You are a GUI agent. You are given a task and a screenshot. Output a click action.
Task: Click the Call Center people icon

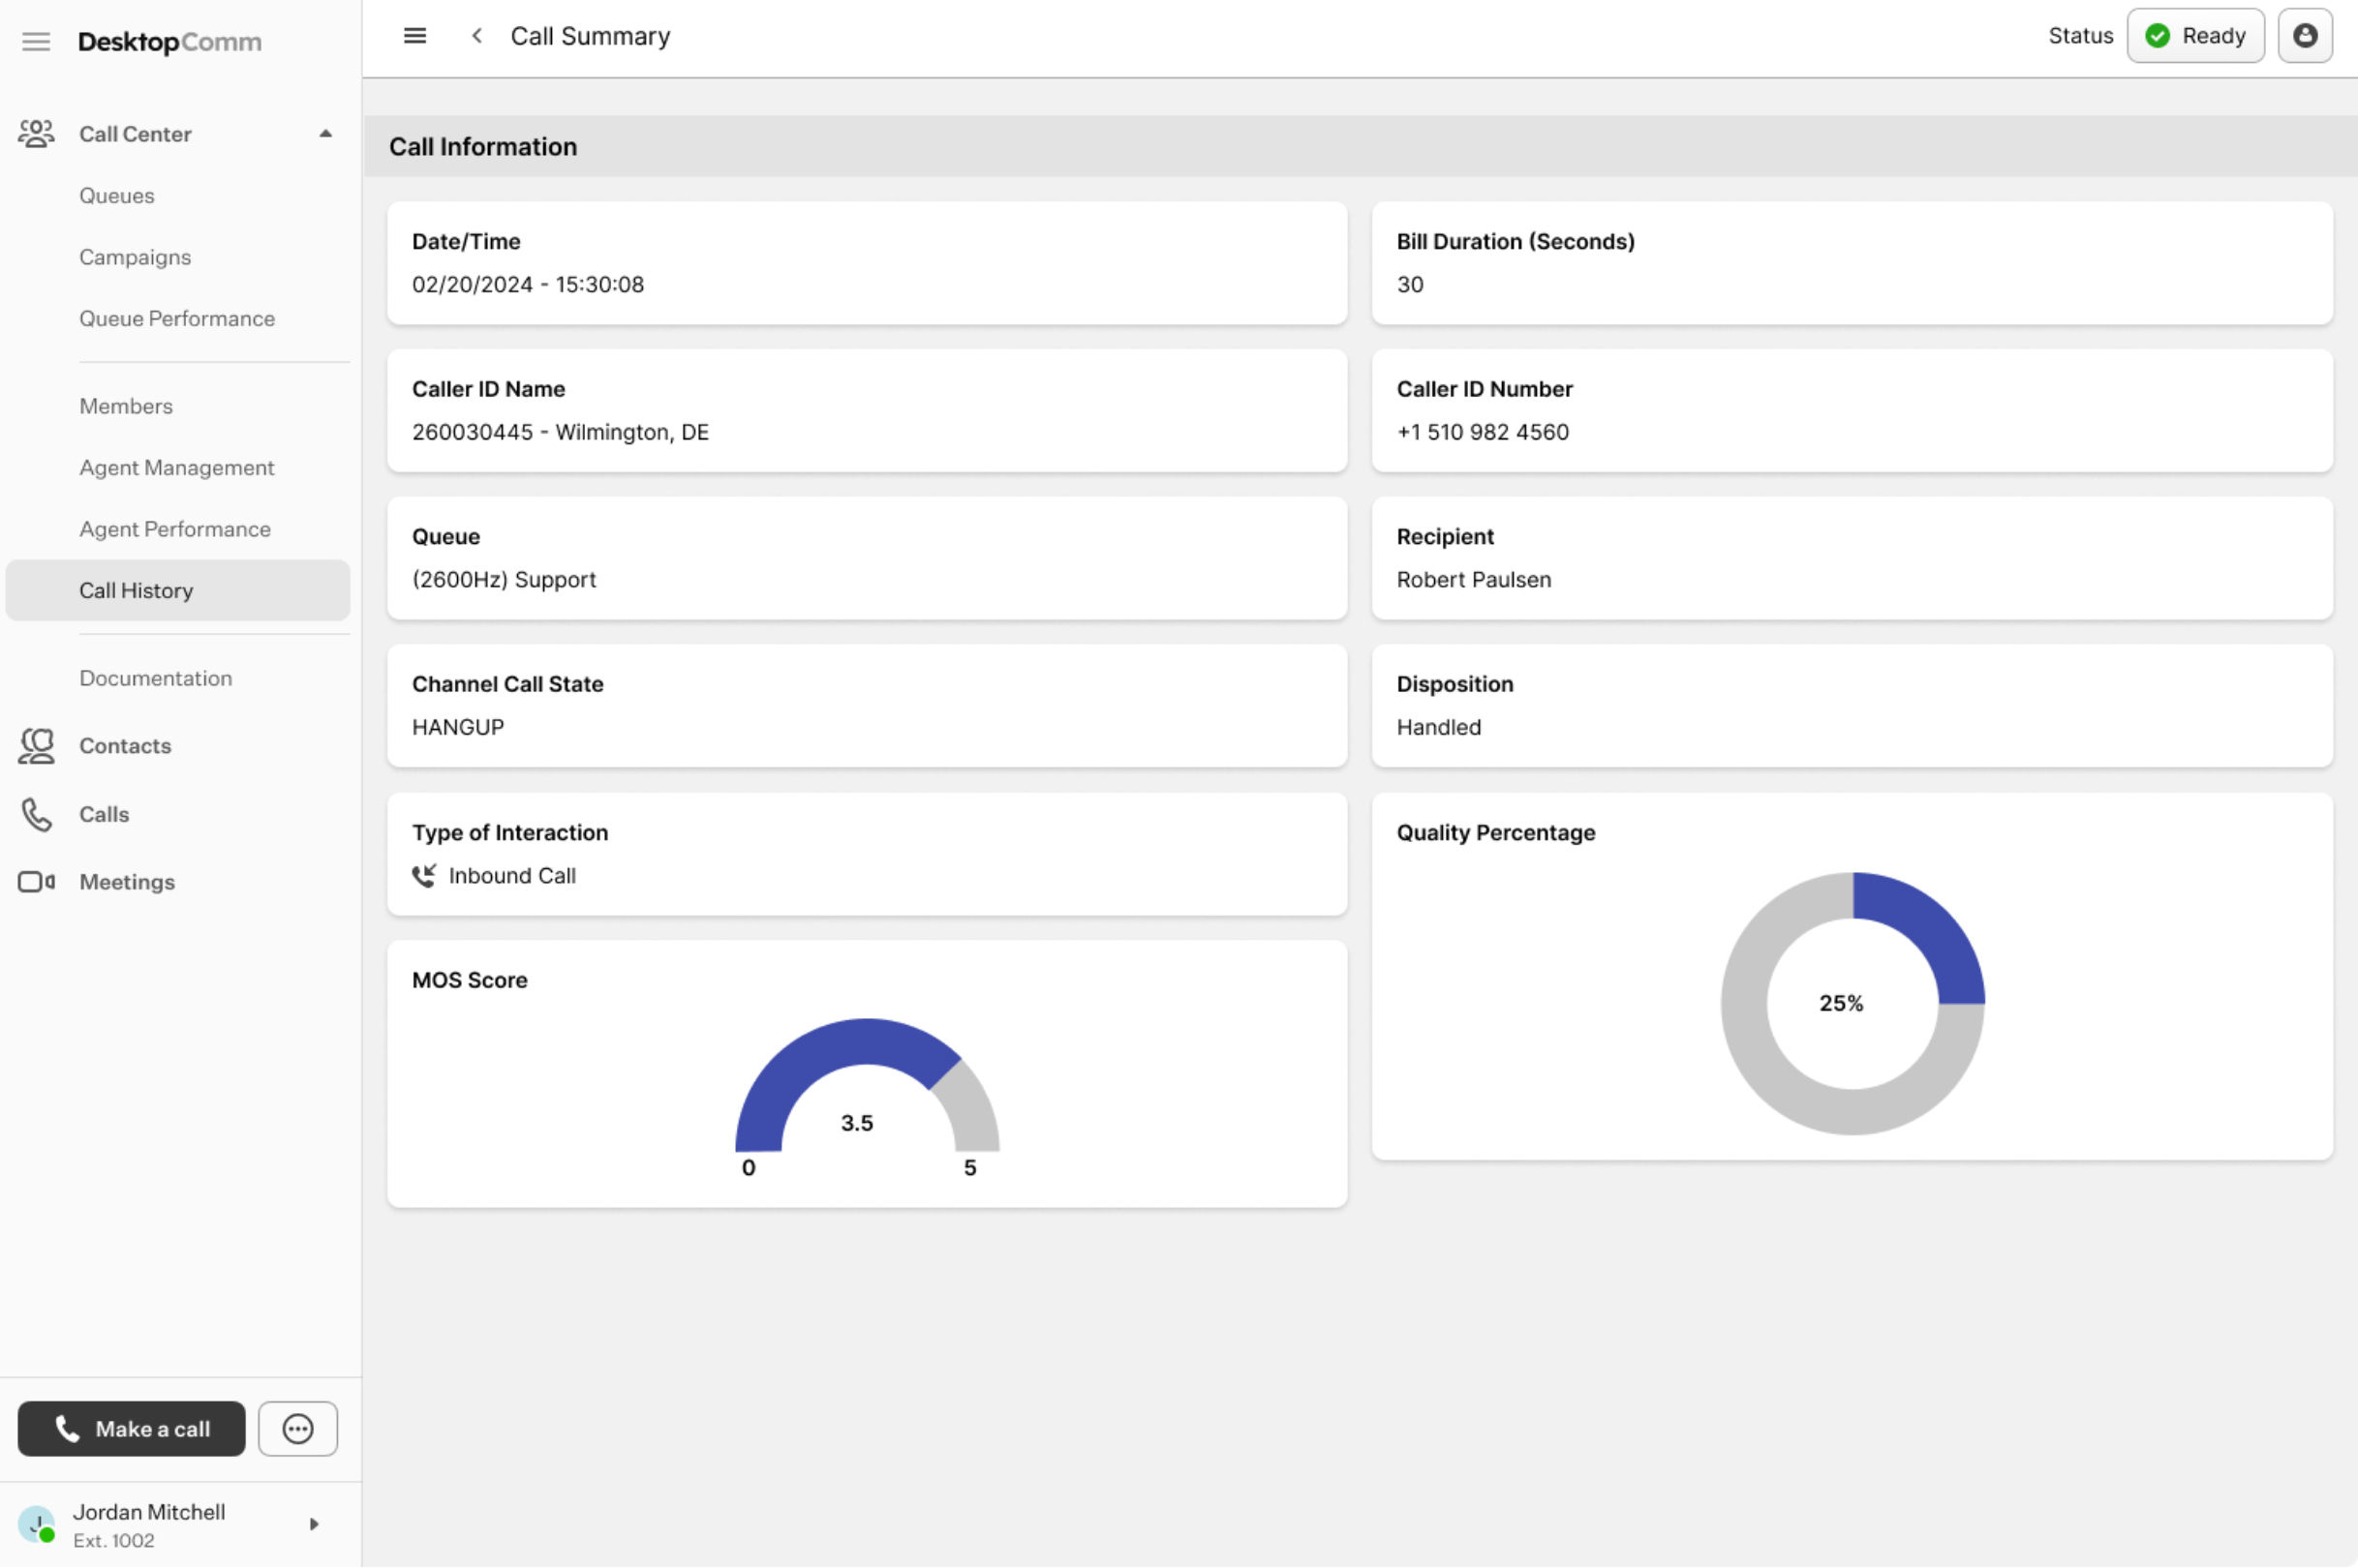pos(36,134)
